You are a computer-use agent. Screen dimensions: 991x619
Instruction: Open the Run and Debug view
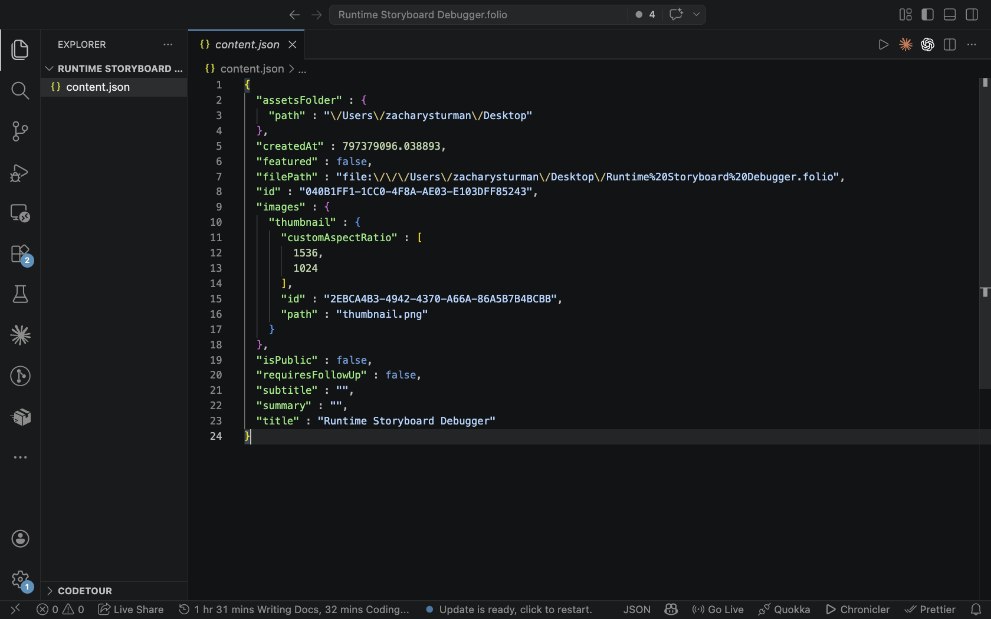click(x=20, y=172)
